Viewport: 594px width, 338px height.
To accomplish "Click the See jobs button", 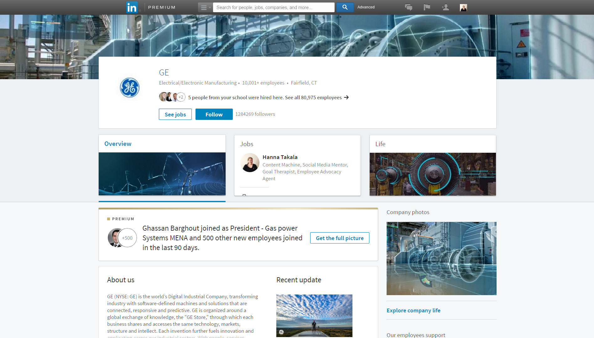I will click(x=175, y=114).
